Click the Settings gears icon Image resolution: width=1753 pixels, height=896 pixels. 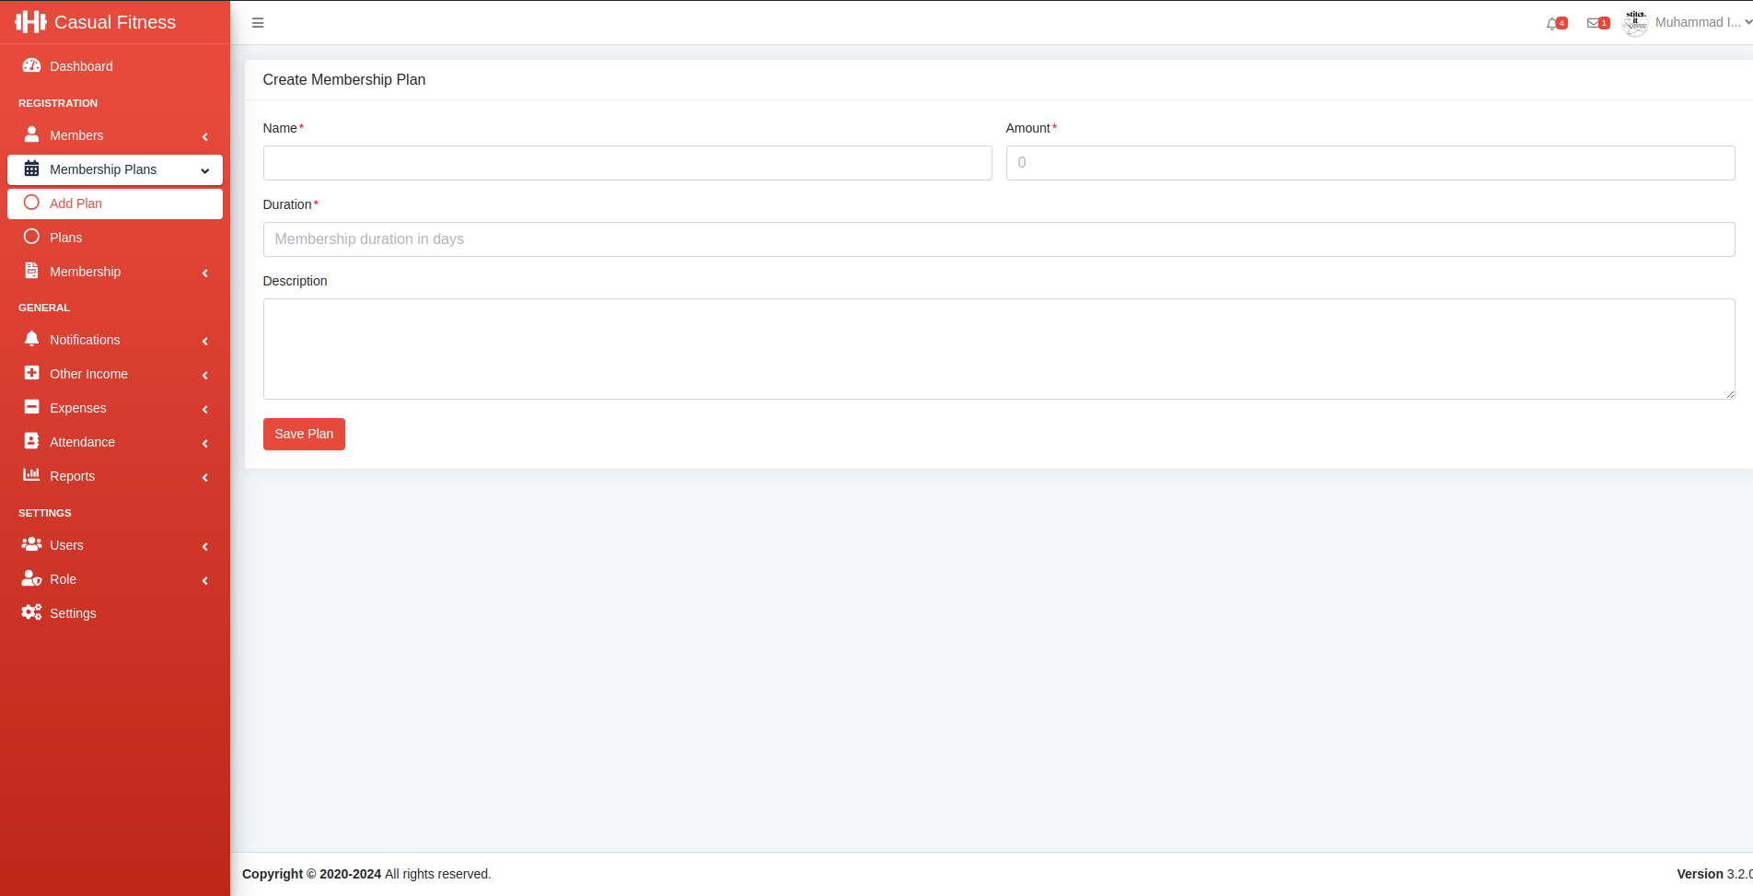click(30, 611)
